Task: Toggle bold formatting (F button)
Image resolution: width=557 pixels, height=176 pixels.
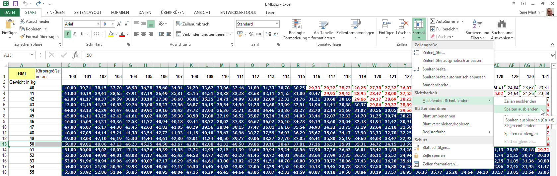Action: [x=68, y=34]
